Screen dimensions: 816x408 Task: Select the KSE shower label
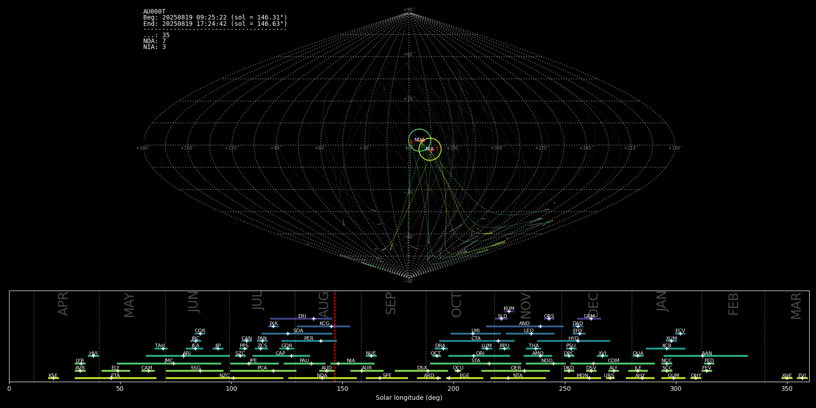tap(53, 376)
